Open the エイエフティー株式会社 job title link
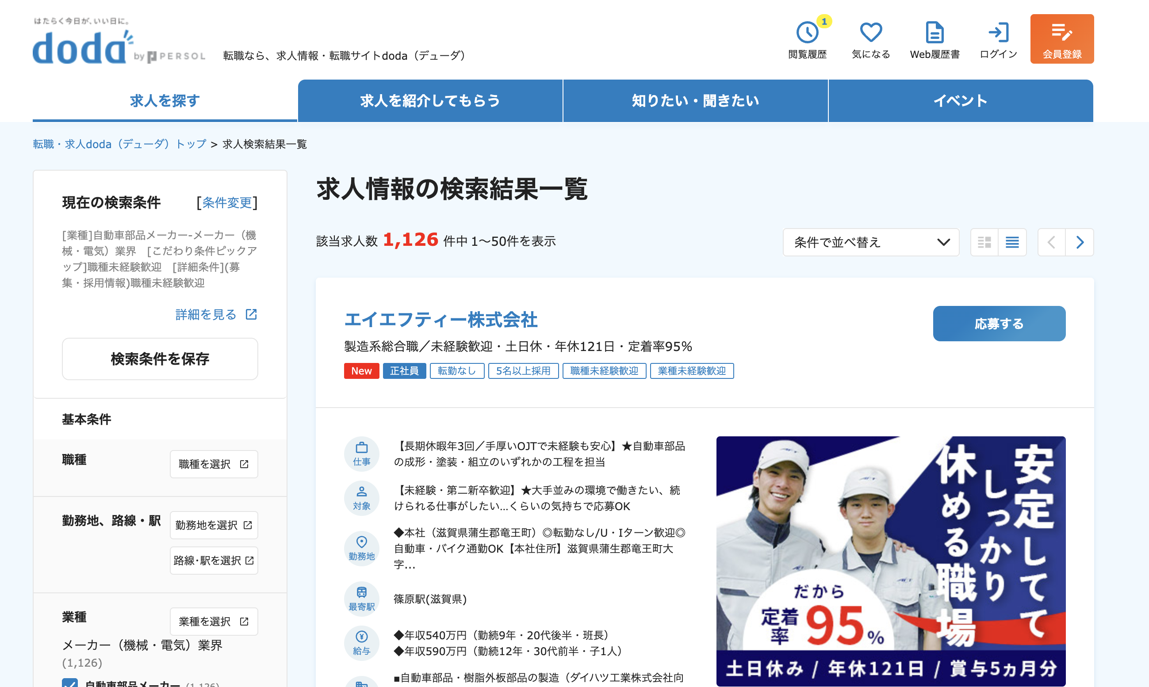1149x687 pixels. pyautogui.click(x=440, y=320)
